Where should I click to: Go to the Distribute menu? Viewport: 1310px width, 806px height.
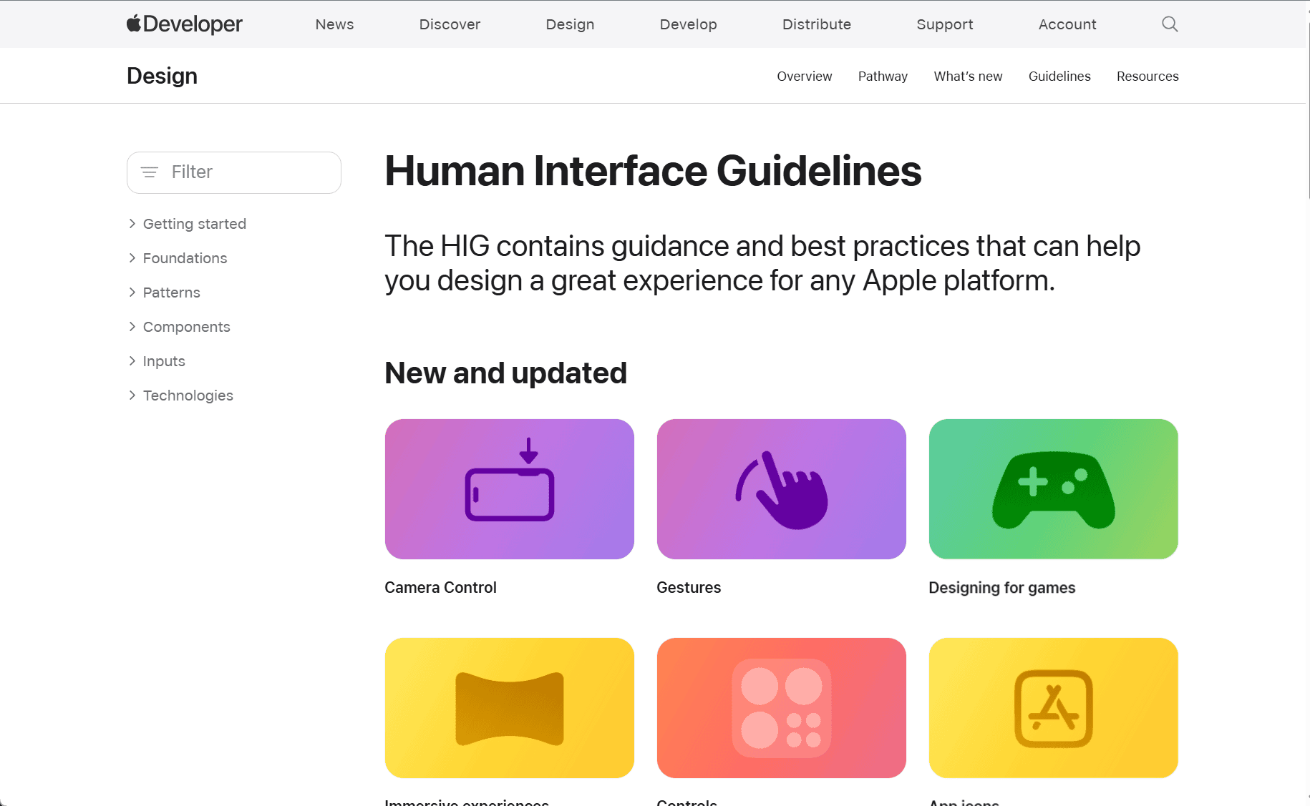816,24
